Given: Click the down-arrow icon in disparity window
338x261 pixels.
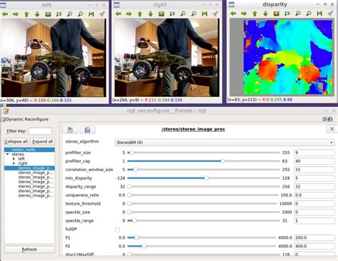Looking at the screenshot, I should pyautogui.click(x=265, y=14).
